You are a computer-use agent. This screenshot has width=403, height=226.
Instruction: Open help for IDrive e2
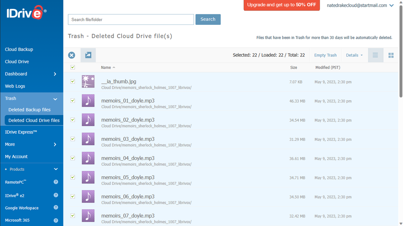pos(56,195)
